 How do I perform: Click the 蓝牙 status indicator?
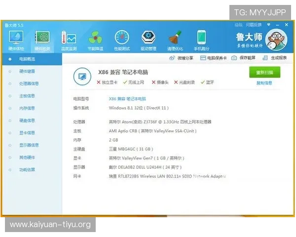207,82
